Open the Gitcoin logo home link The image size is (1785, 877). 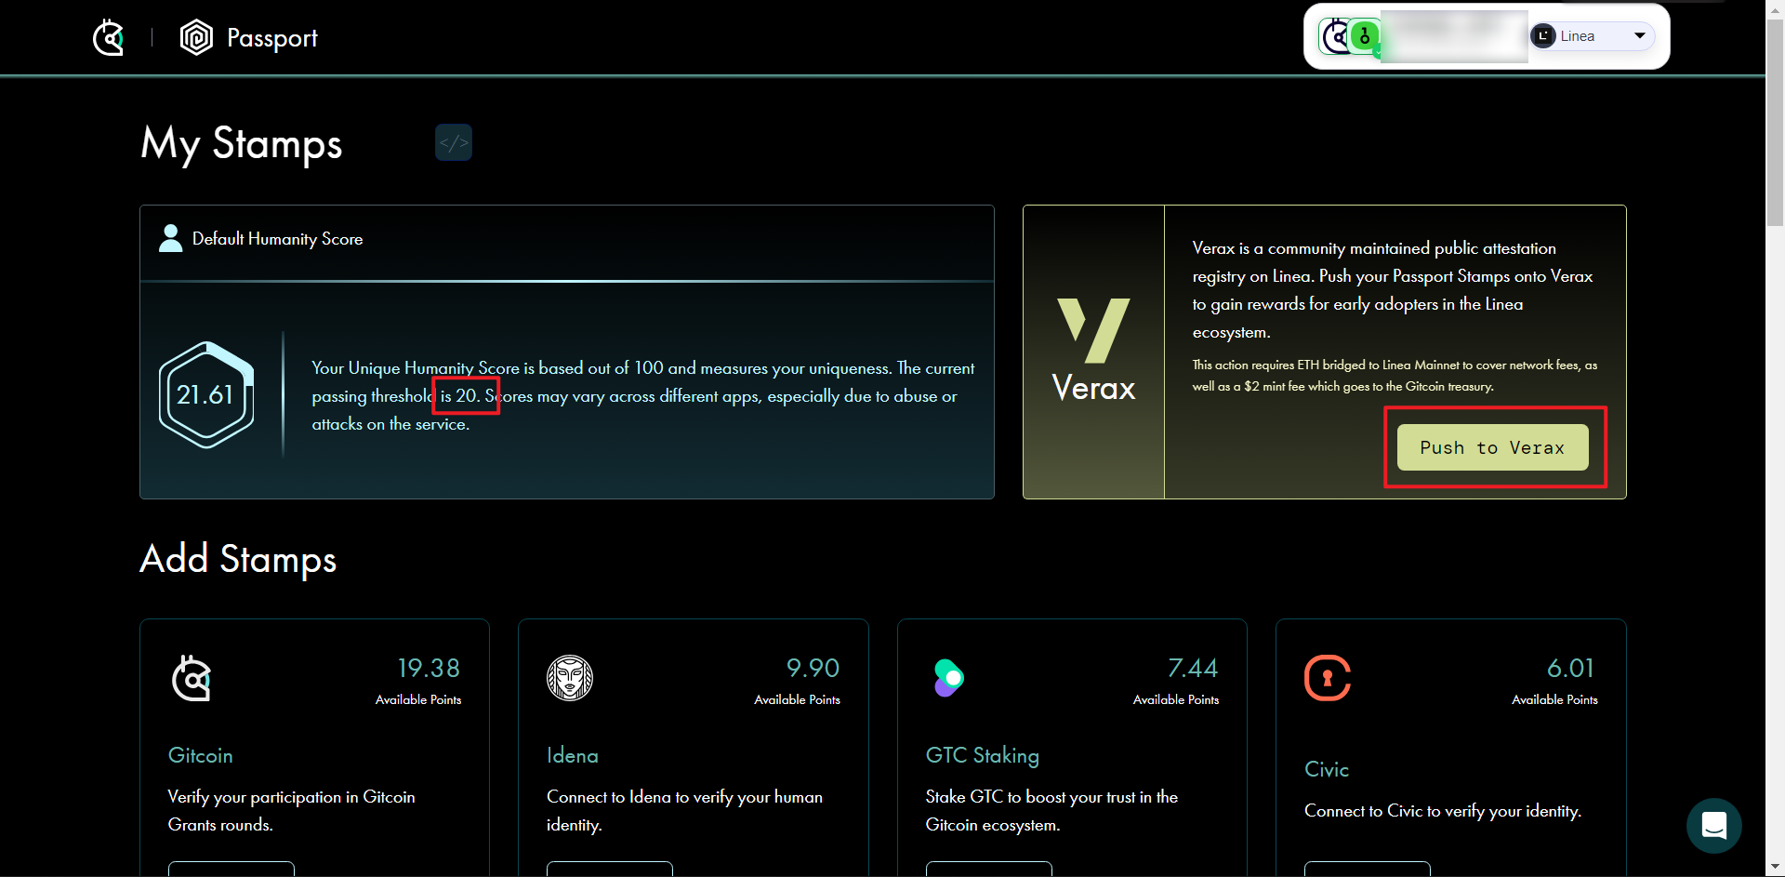coord(109,37)
